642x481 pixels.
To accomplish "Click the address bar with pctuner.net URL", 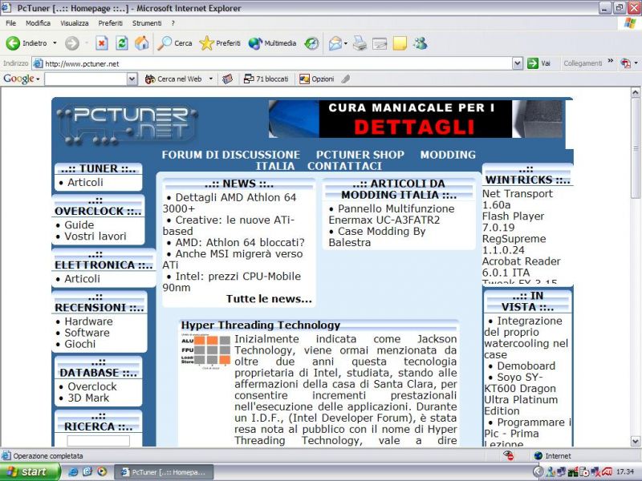I will tap(272, 63).
